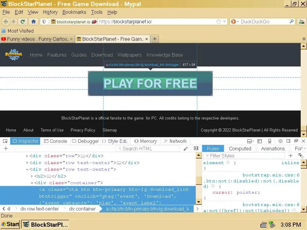This screenshot has height=230, width=307.
Task: Click the element picker icon in DevTools
Action: (5, 141)
